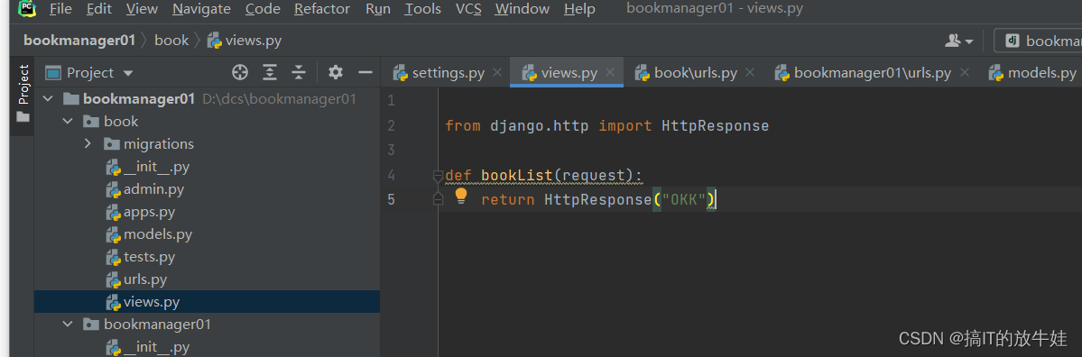Click the yellow lightbulb intention icon
1082x357 pixels.
(x=461, y=197)
